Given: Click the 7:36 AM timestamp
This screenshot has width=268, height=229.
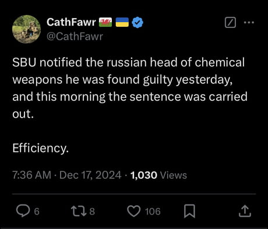Looking at the screenshot, I should (x=31, y=175).
